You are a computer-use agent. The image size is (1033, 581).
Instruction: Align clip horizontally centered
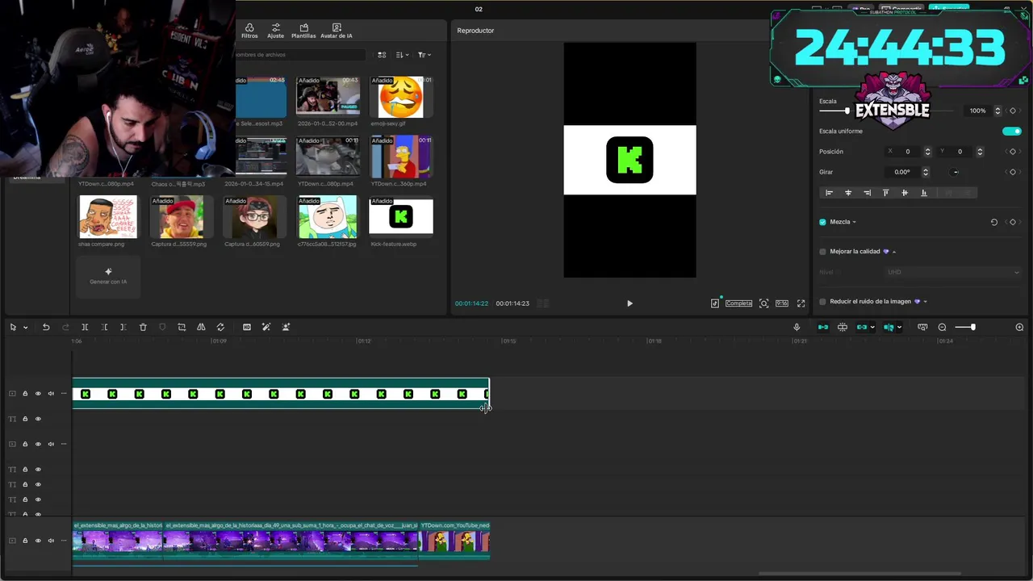click(x=848, y=193)
